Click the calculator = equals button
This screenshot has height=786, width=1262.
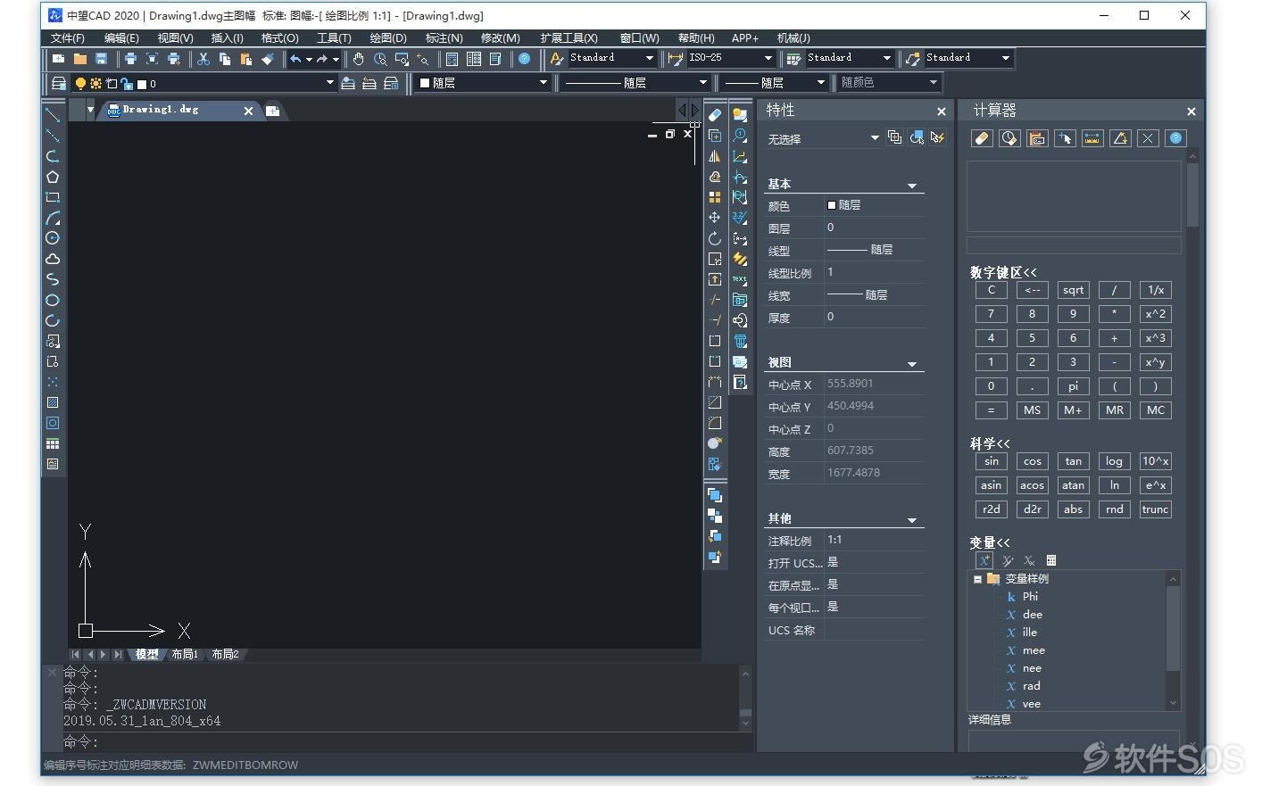click(991, 410)
